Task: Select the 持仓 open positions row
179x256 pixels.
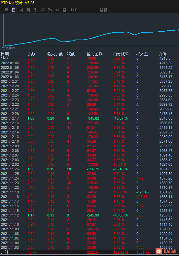Action: pos(5,58)
